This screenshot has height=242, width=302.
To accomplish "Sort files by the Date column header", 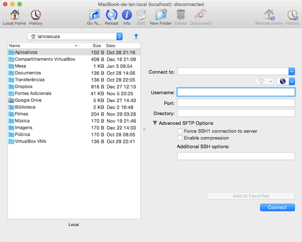I will pyautogui.click(x=122, y=46).
